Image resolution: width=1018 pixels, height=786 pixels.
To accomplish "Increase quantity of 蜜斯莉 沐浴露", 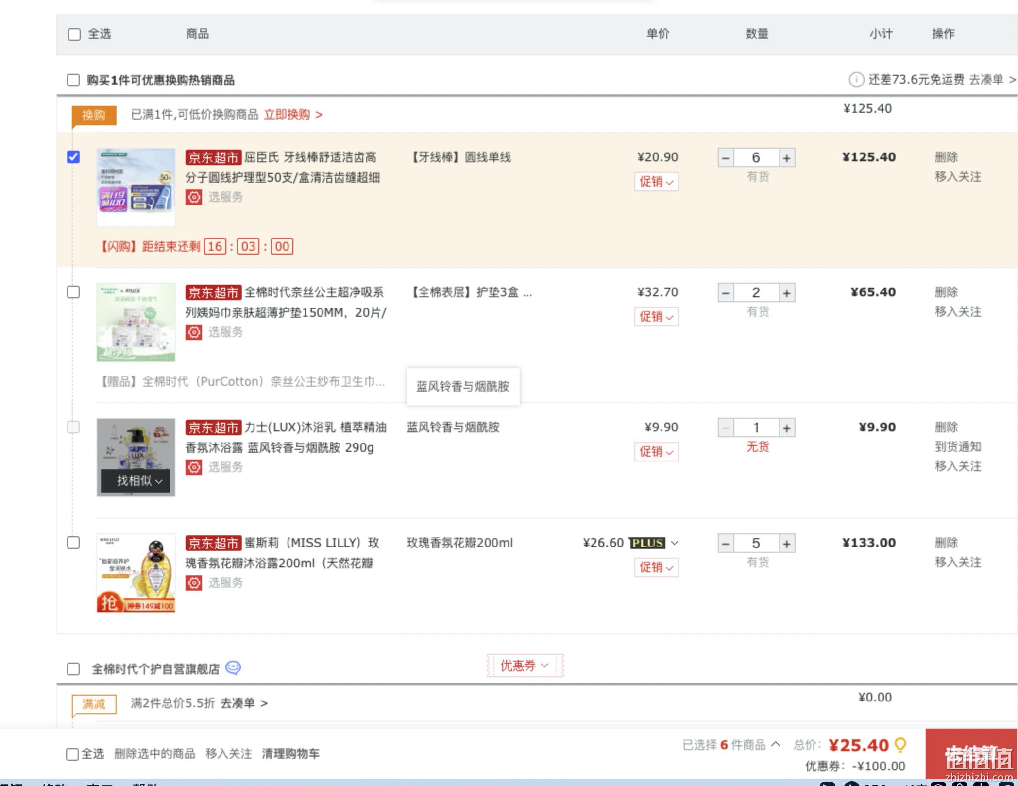I will pyautogui.click(x=787, y=544).
